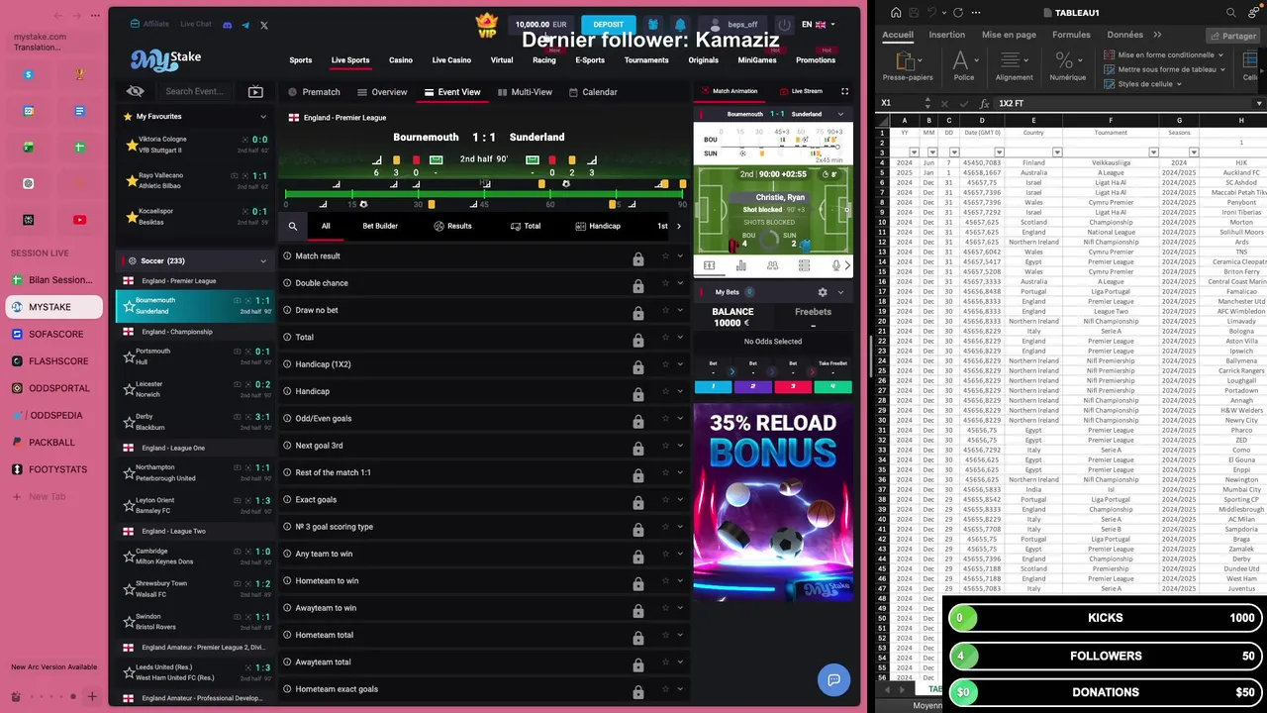Viewport: 1267px width, 713px height.
Task: Click the Excel redo arrow
Action: pyautogui.click(x=958, y=13)
